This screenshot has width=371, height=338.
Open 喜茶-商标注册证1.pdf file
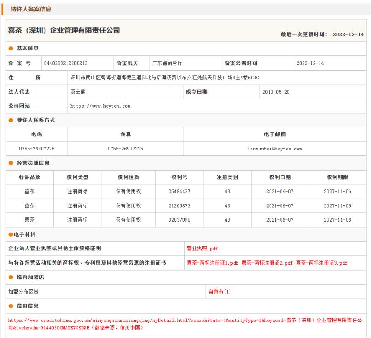tap(213, 263)
